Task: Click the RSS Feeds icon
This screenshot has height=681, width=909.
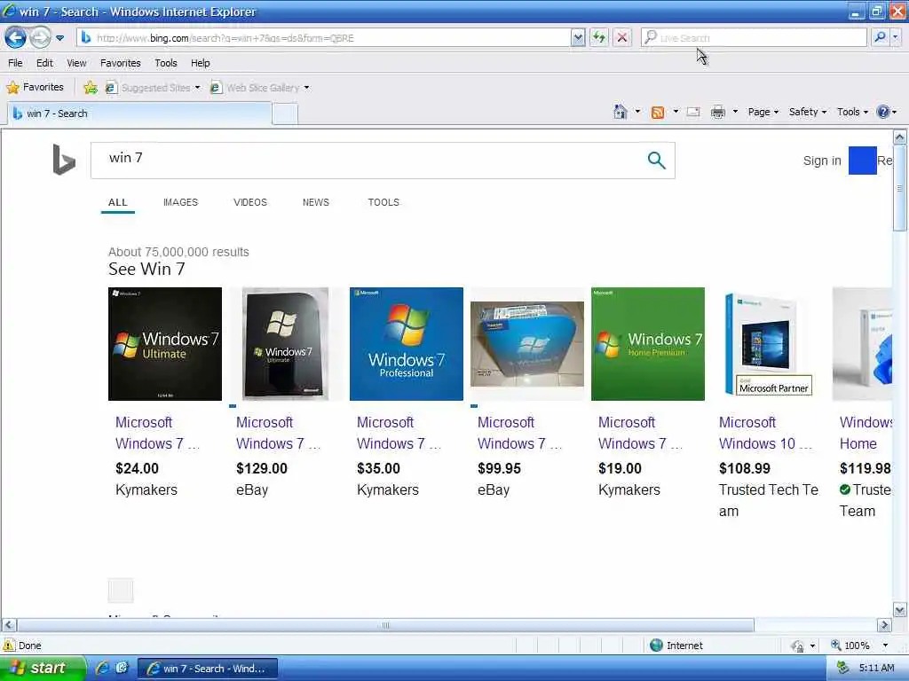Action: [x=658, y=113]
